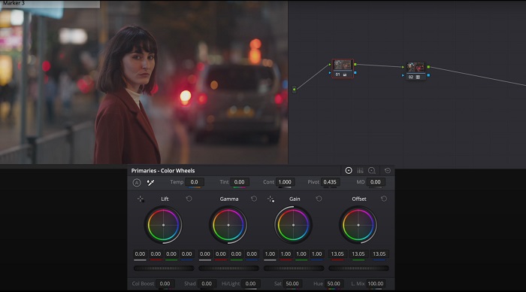Viewport: 526px width, 292px height.
Task: Edit the MD value field
Action: (x=376, y=182)
